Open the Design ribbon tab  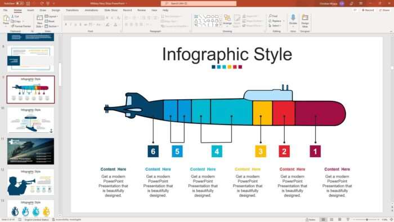[x=56, y=10]
